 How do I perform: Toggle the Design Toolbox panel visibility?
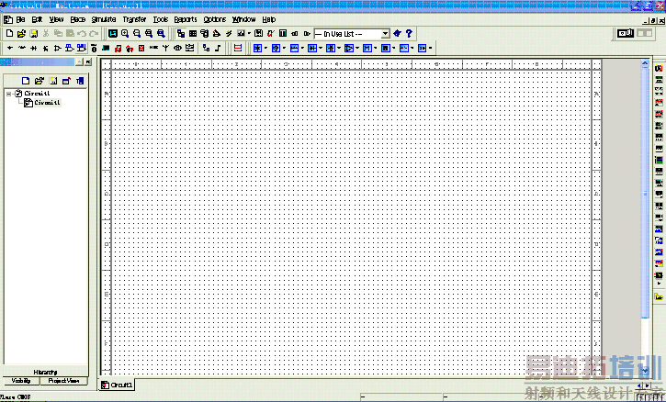181,34
